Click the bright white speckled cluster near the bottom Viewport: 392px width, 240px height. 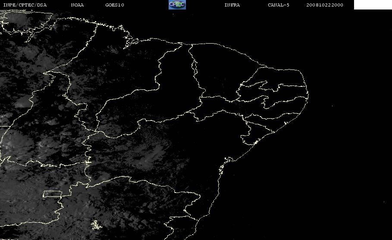97,225
